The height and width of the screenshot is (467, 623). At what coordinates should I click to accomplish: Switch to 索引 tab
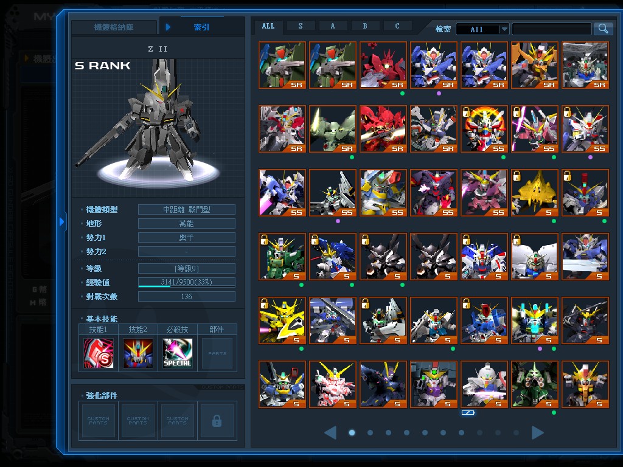201,27
